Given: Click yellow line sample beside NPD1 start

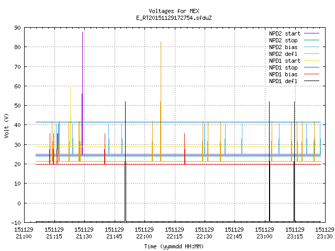Looking at the screenshot, I should 311,61.
